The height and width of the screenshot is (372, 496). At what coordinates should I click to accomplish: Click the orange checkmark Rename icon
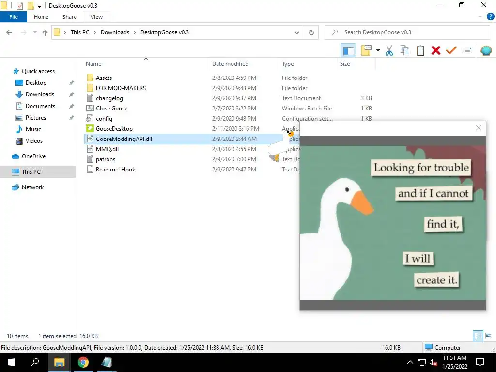(451, 50)
